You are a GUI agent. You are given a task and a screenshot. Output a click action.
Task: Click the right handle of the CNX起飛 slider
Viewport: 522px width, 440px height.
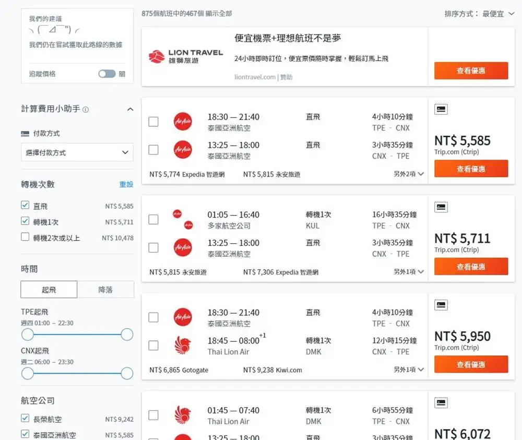click(127, 373)
